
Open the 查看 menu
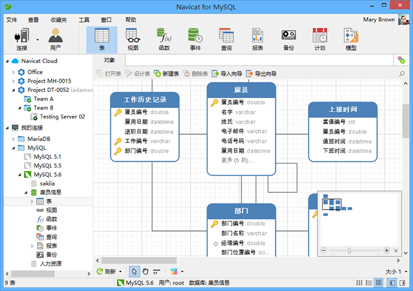[x=34, y=19]
